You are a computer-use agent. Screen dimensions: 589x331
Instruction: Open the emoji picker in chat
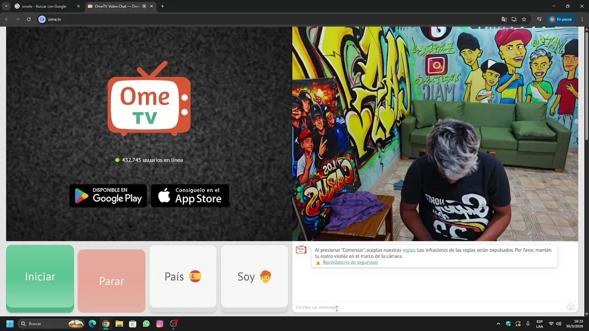pyautogui.click(x=571, y=307)
